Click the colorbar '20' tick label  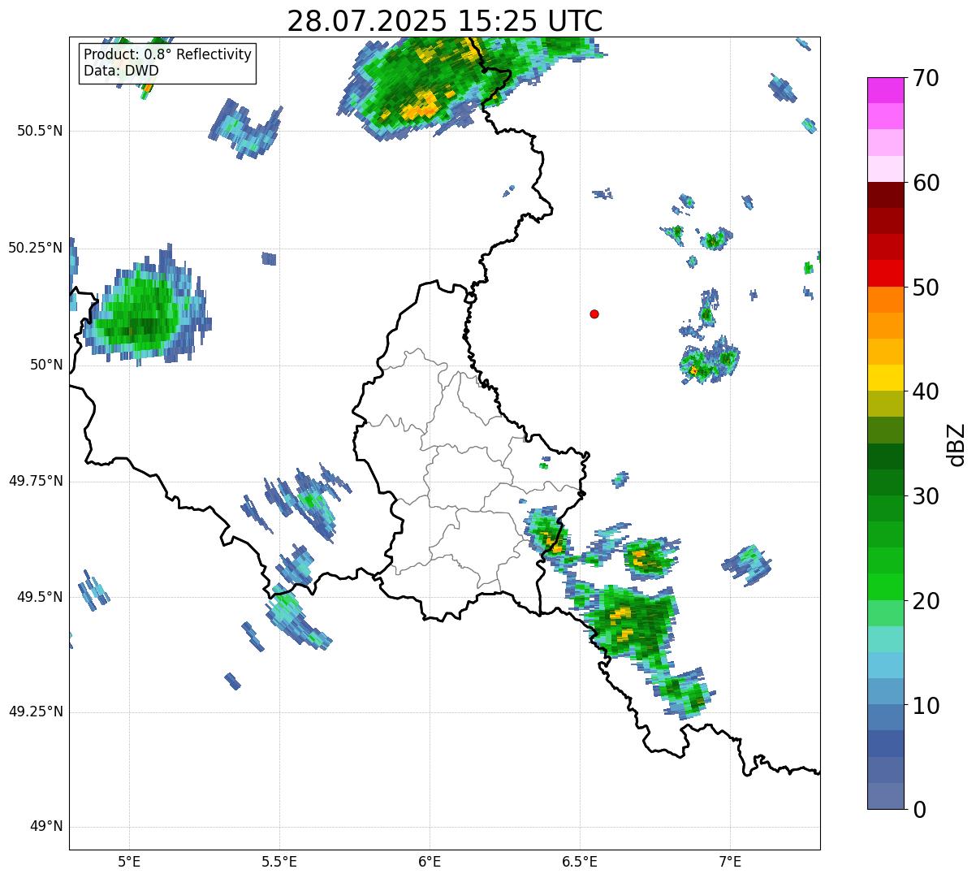[x=926, y=601]
